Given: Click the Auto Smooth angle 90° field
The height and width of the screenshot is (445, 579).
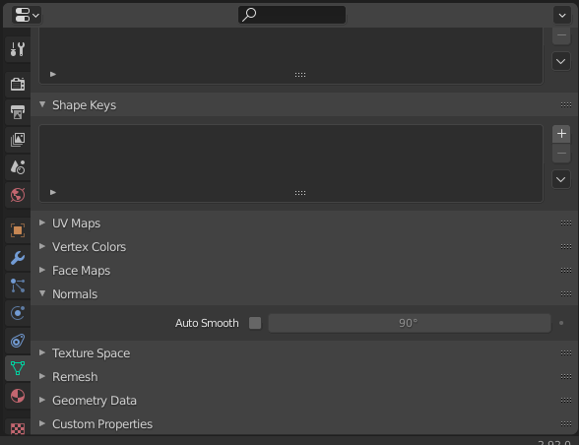Looking at the screenshot, I should click(410, 323).
